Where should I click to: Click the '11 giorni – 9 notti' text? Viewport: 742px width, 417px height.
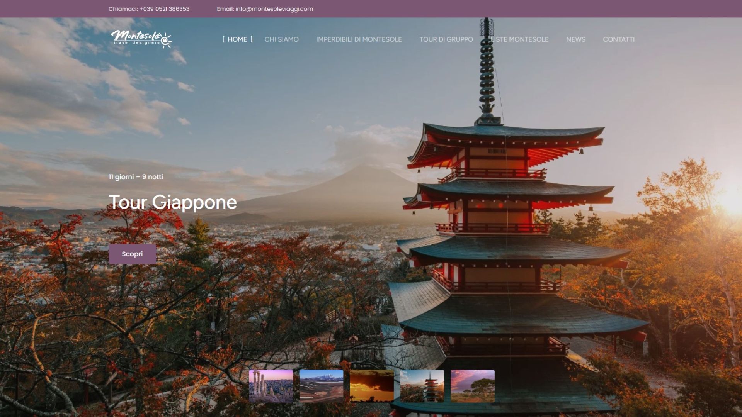tap(136, 177)
